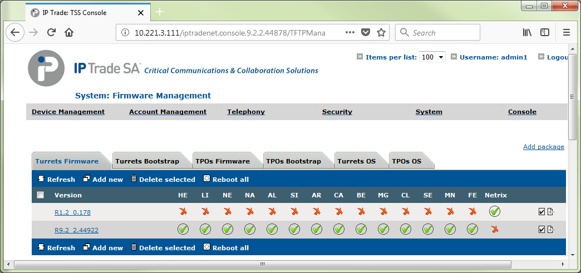Image resolution: width=581 pixels, height=273 pixels.
Task: Click the browser Search field
Action: (437, 33)
